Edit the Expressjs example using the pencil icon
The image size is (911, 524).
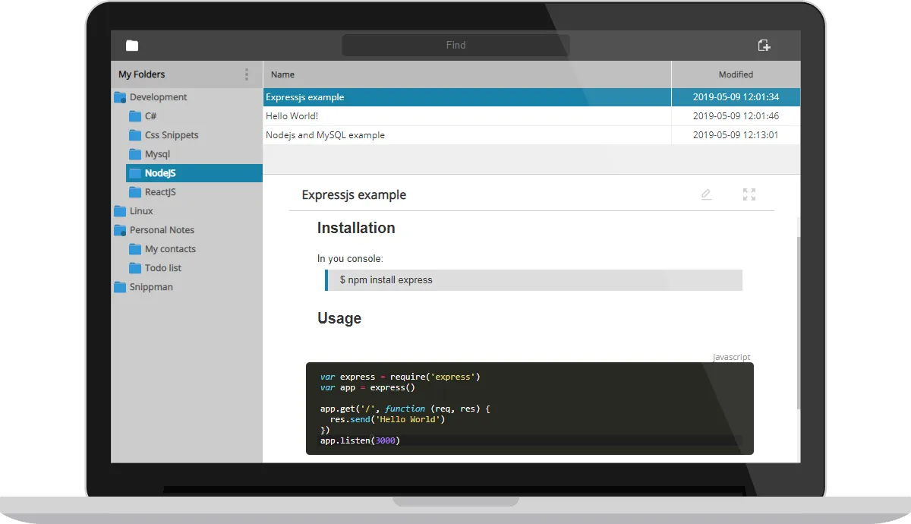(x=706, y=194)
